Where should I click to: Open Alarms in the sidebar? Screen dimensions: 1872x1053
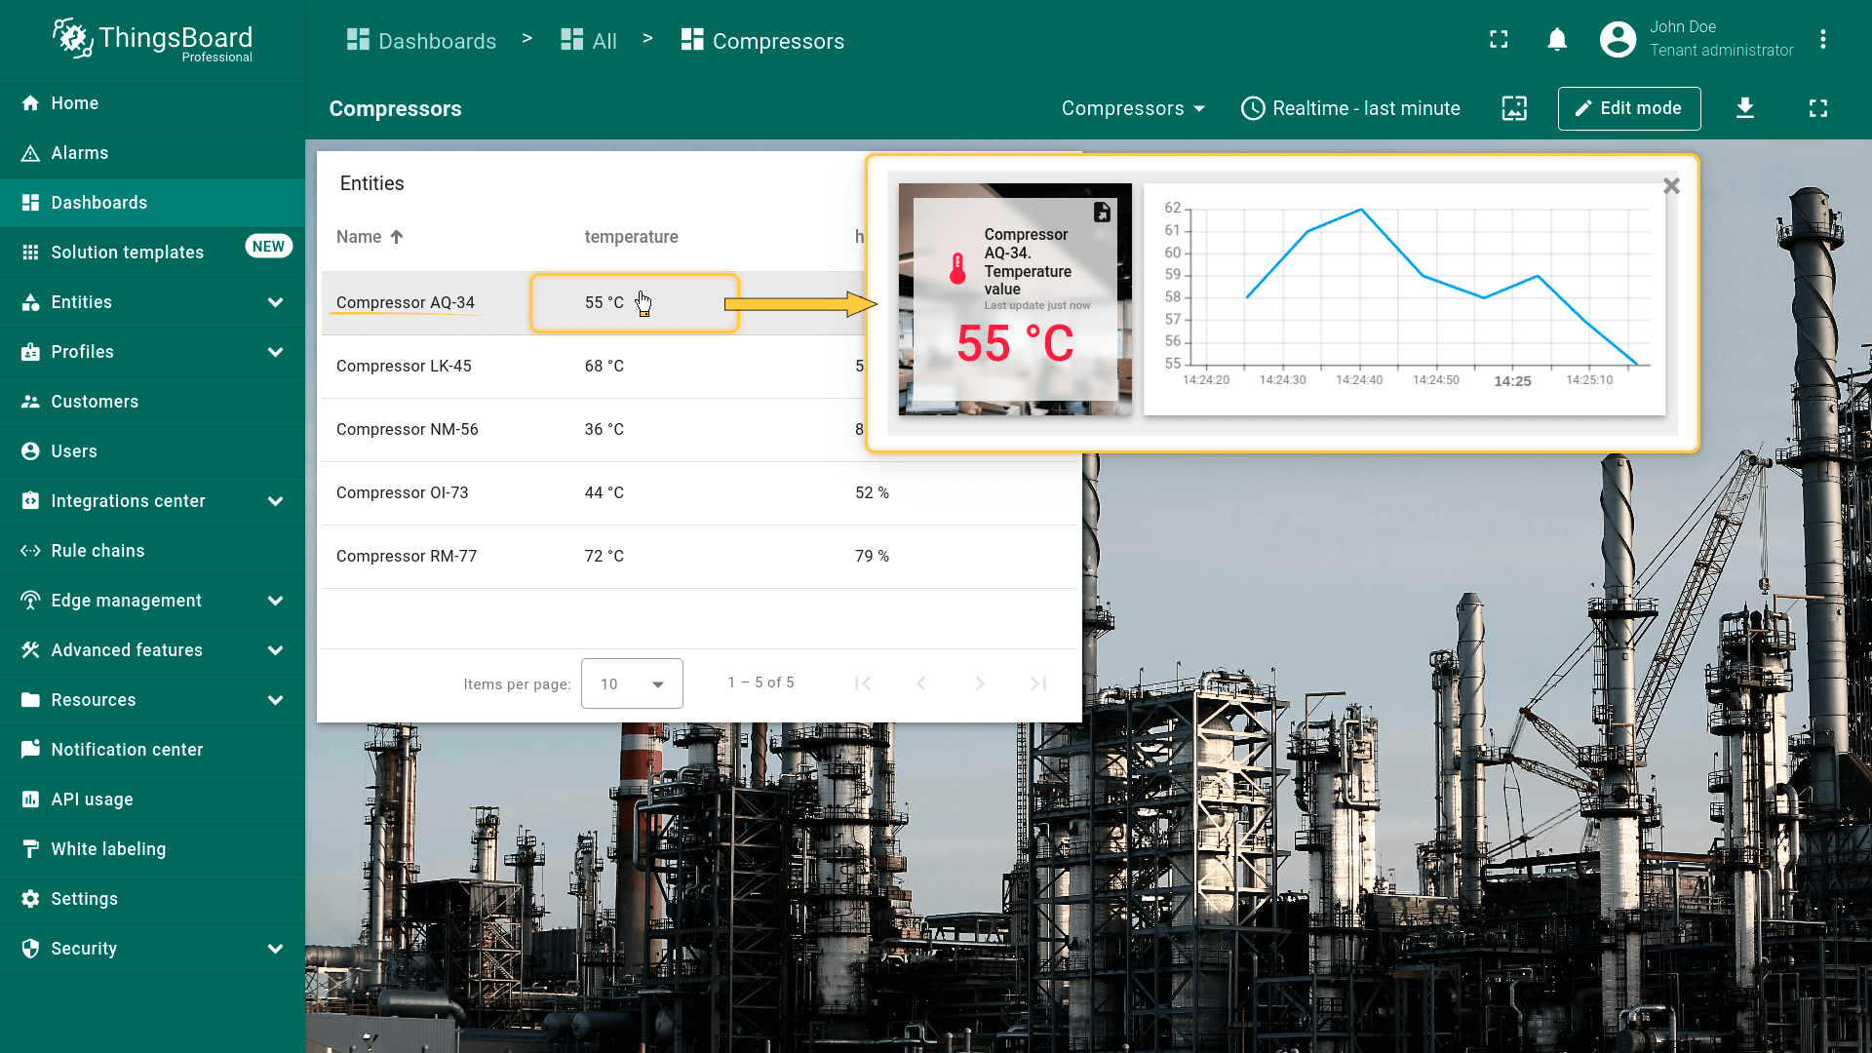[x=80, y=153]
